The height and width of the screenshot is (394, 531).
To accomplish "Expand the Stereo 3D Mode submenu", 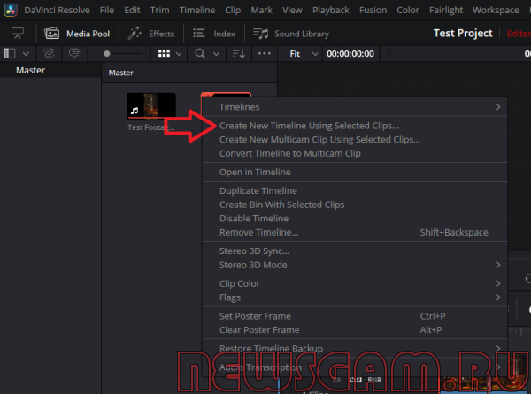I will (x=355, y=265).
